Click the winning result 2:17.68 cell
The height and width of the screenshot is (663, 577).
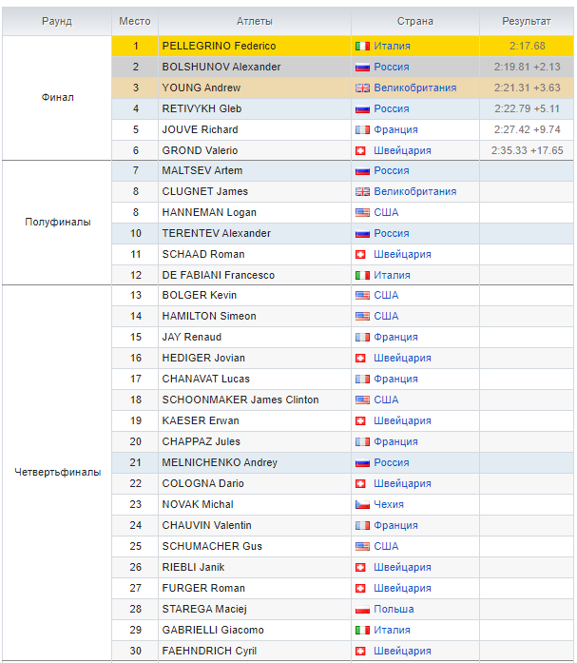point(527,46)
